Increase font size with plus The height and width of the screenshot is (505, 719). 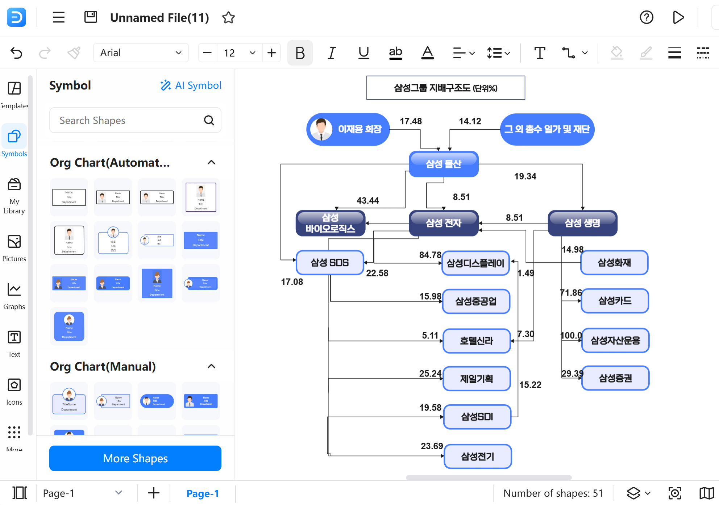point(271,53)
